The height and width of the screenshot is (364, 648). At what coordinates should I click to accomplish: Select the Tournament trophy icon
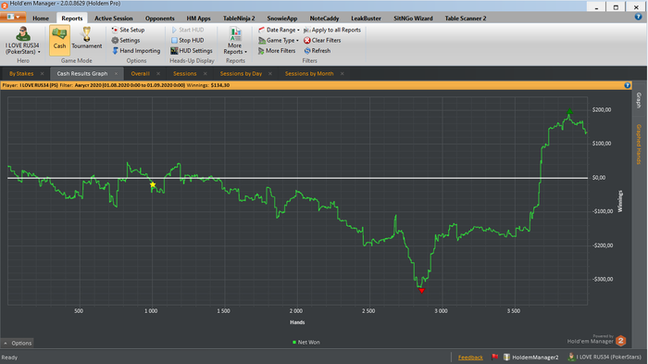[86, 34]
